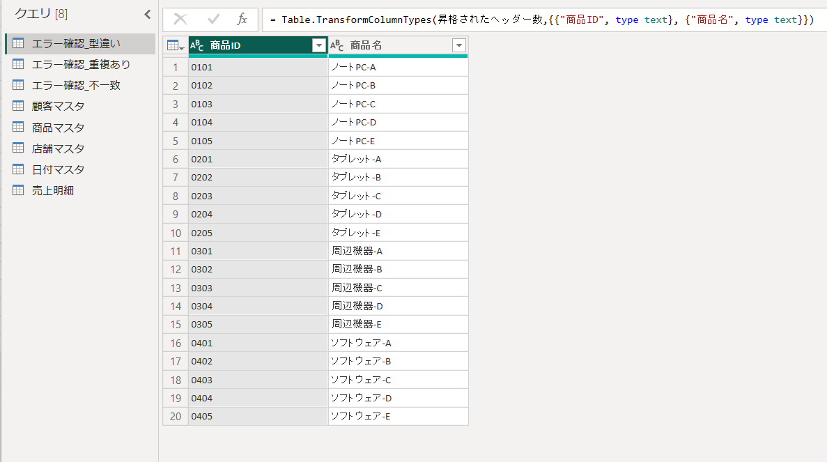Open the 商品名 column filter dropdown
827x462 pixels.
click(459, 46)
